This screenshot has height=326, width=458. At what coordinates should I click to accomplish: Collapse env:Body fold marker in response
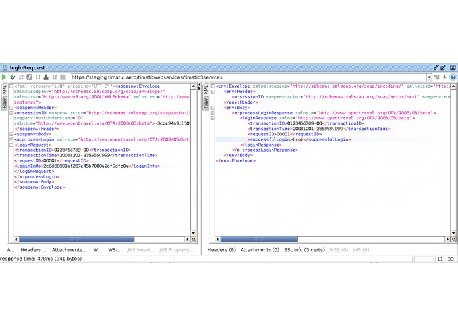click(x=213, y=108)
